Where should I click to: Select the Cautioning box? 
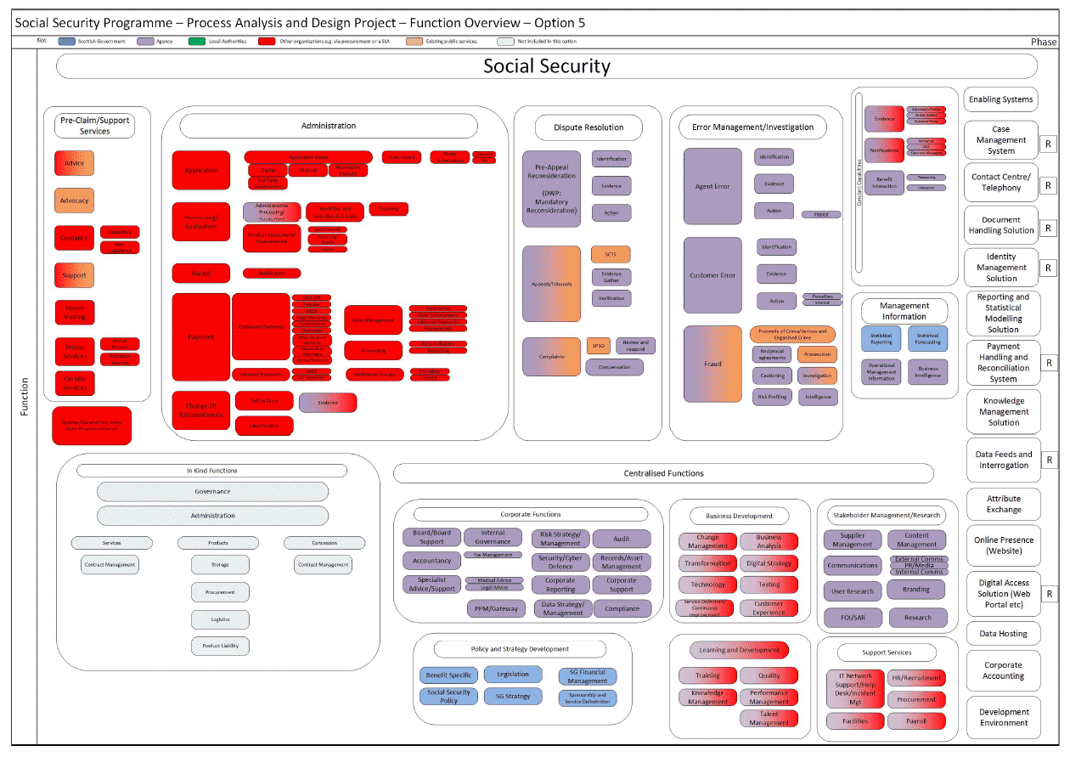tap(772, 376)
